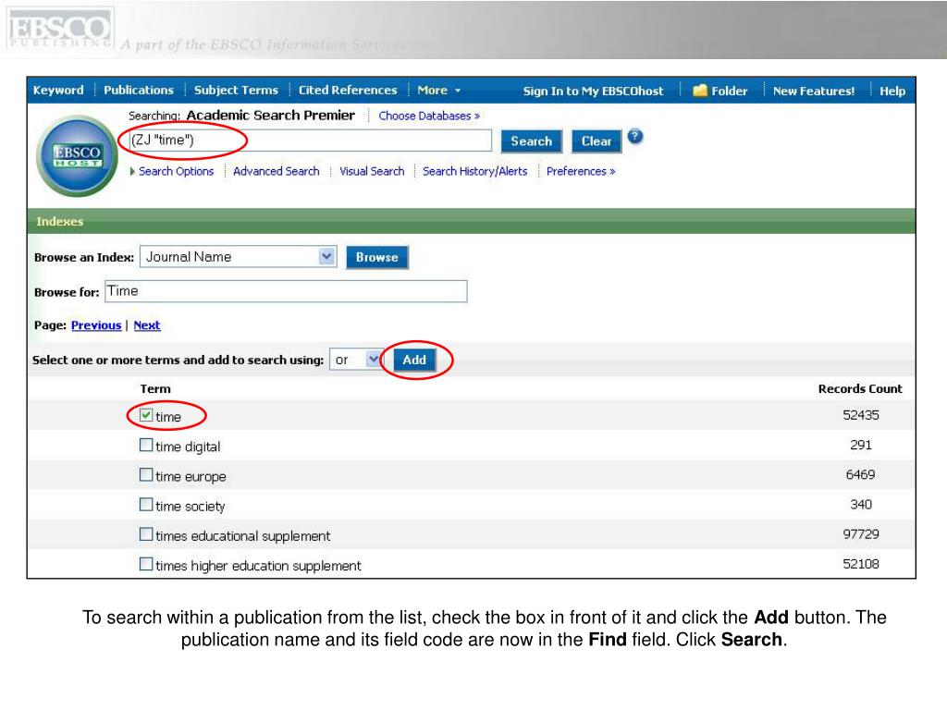This screenshot has width=947, height=710.
Task: Check the "time society" checkbox
Action: tap(145, 504)
